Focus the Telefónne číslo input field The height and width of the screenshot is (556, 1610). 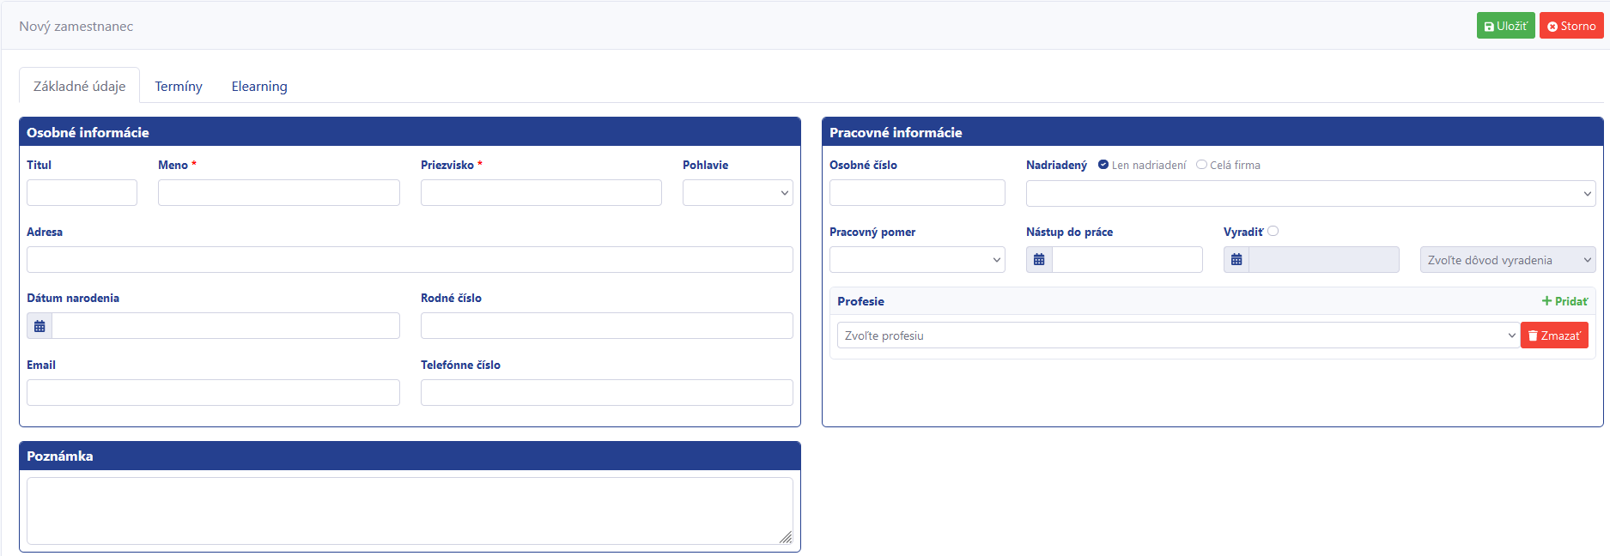click(x=607, y=393)
